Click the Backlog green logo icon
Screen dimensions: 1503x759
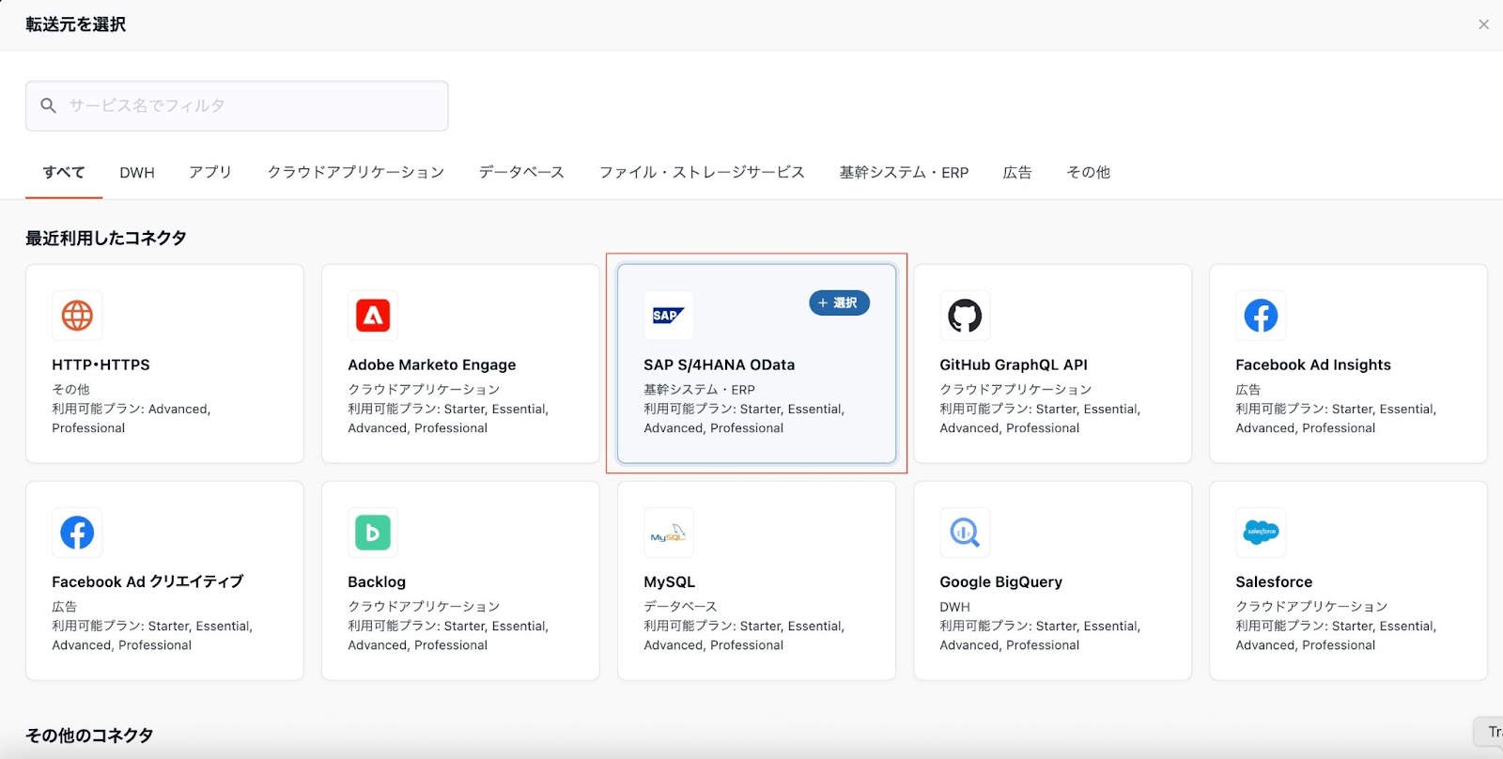[373, 533]
